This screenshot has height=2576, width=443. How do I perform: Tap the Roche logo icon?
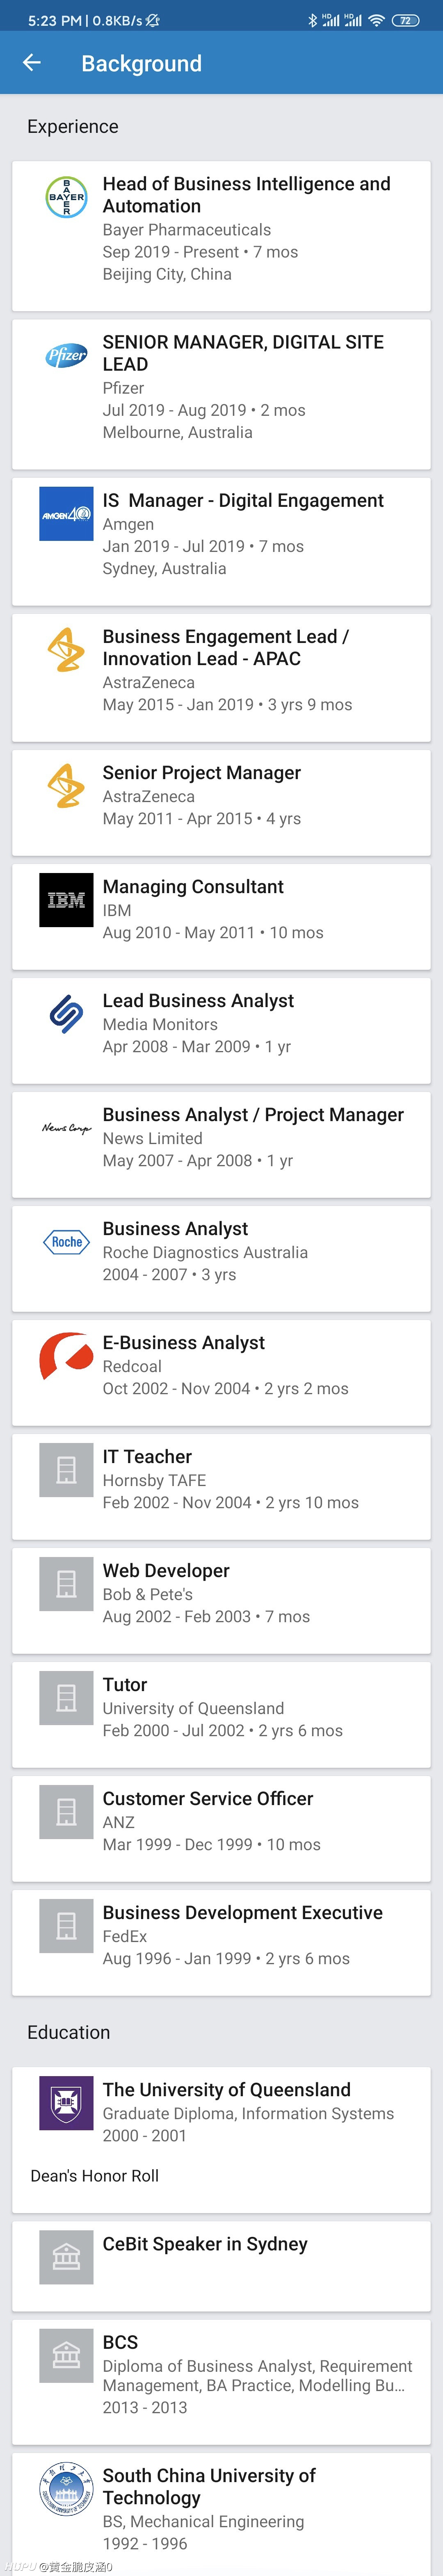(66, 1242)
